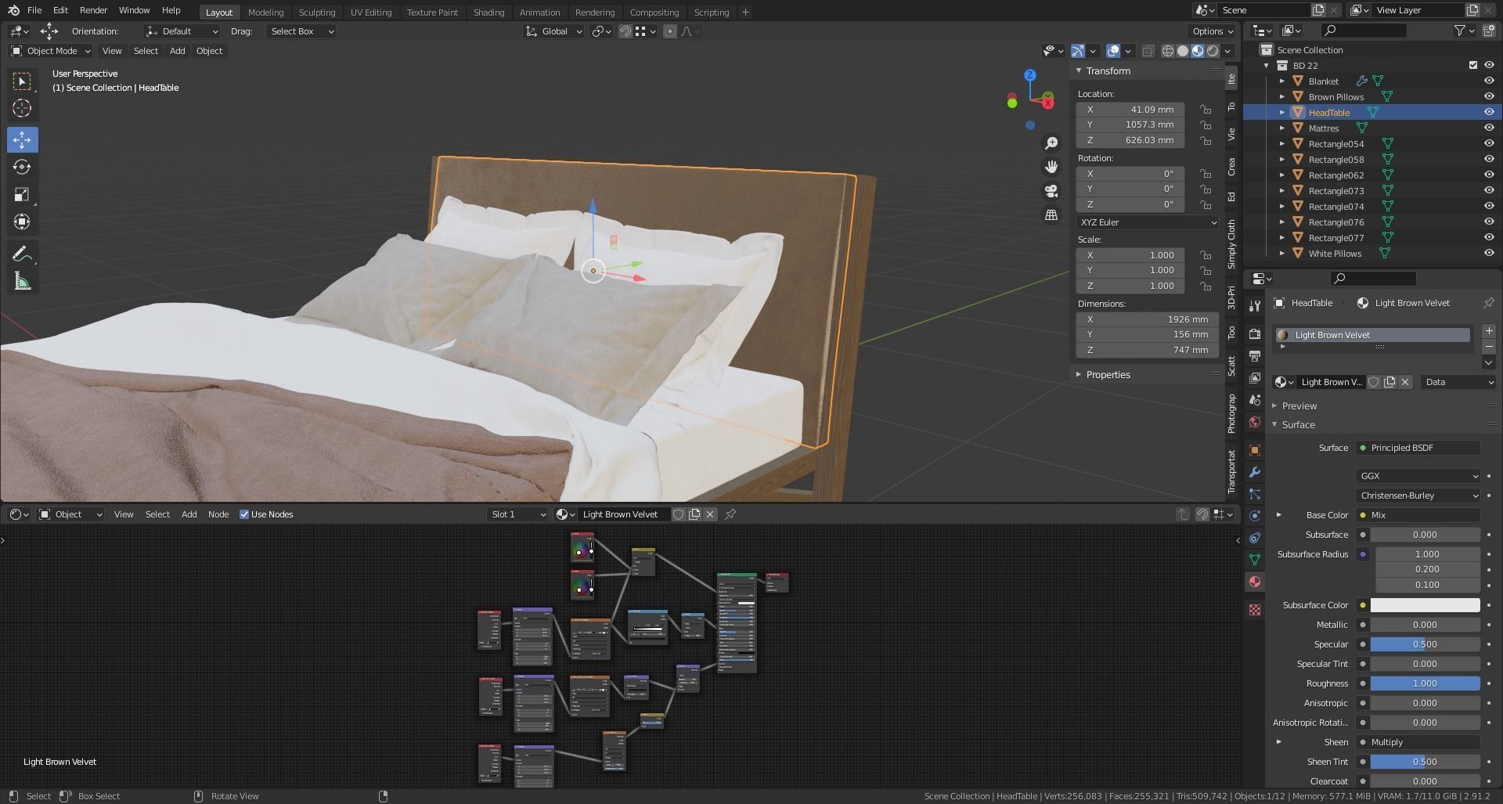
Task: Open the World properties tab icon
Action: tap(1255, 422)
